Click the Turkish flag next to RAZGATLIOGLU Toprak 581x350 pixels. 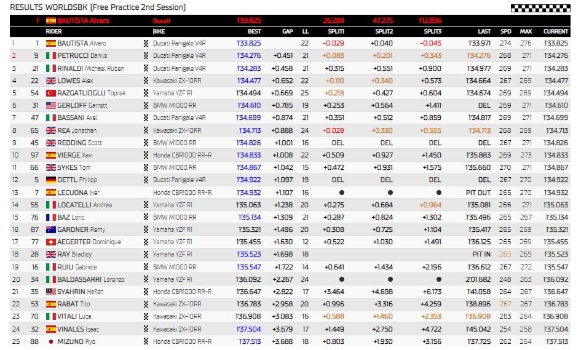pyautogui.click(x=51, y=93)
